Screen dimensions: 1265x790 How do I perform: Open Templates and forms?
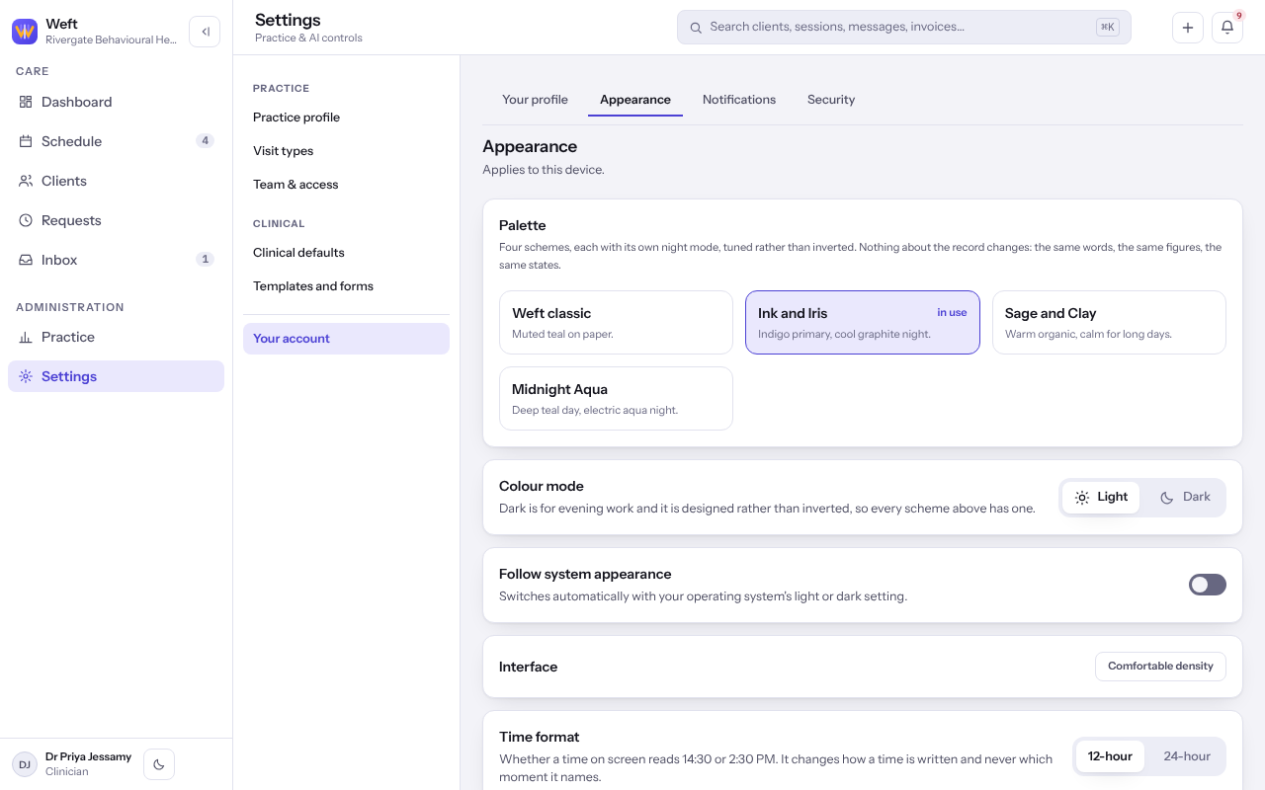click(346, 286)
